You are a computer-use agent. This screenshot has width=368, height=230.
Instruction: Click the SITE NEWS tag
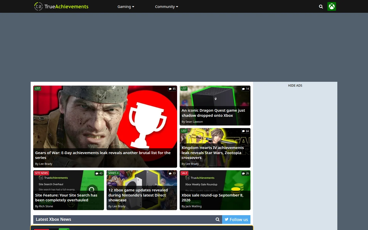coord(41,173)
